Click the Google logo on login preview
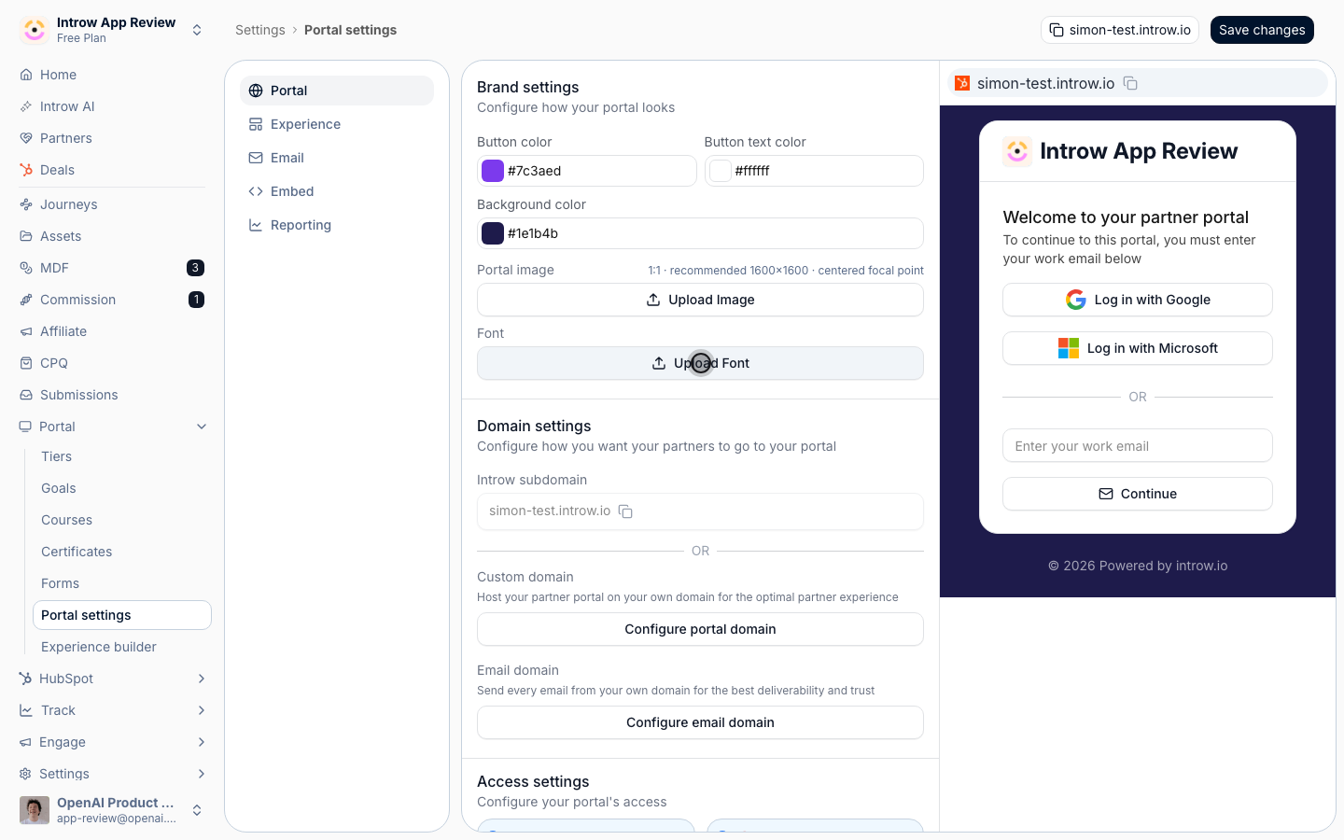Image resolution: width=1344 pixels, height=840 pixels. click(x=1076, y=300)
